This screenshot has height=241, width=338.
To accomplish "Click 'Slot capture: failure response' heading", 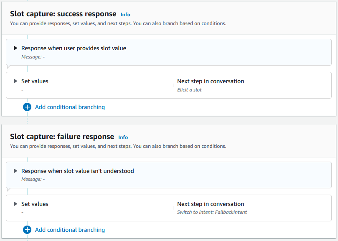I will (62, 137).
